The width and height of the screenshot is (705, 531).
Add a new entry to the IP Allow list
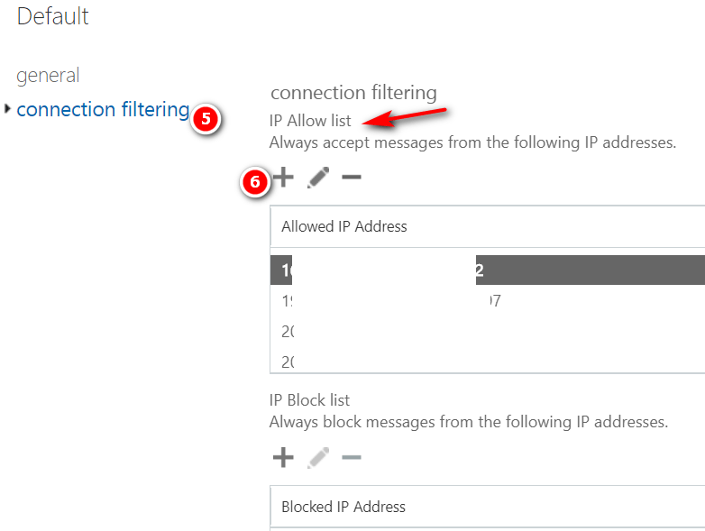point(283,178)
